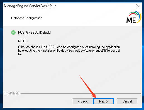Click the ManageEngine ME logo
144x110 pixels.
[134, 17]
